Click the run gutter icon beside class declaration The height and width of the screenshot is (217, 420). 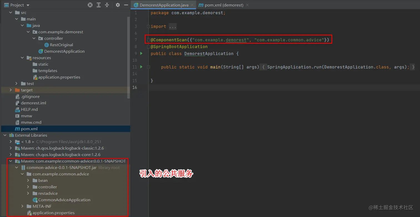[x=141, y=53]
